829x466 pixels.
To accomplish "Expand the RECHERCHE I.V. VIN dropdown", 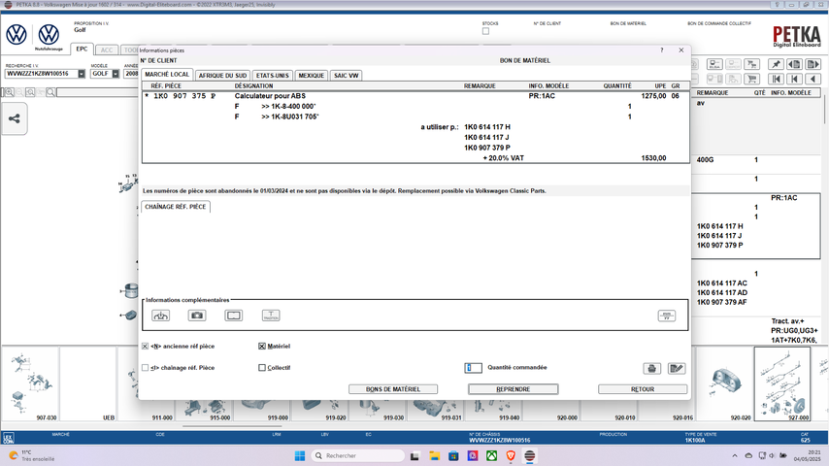I will tap(82, 74).
